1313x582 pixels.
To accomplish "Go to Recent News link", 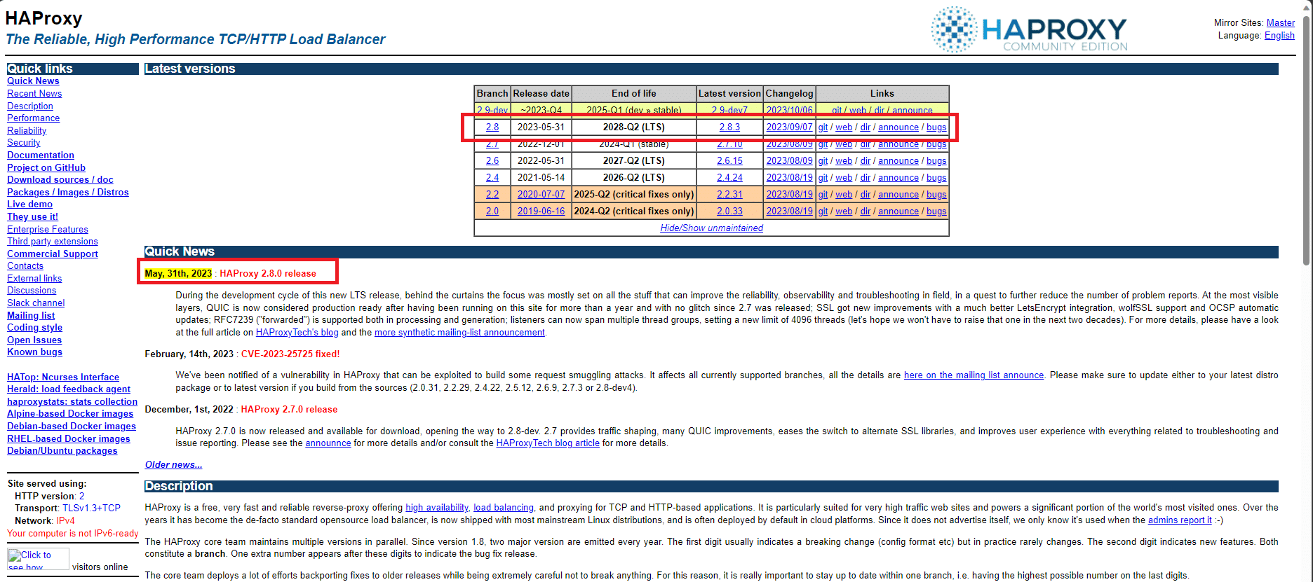I will point(34,93).
